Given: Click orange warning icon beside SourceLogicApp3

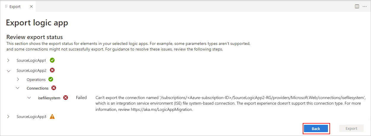Looking at the screenshot, I should pyautogui.click(x=52, y=116).
